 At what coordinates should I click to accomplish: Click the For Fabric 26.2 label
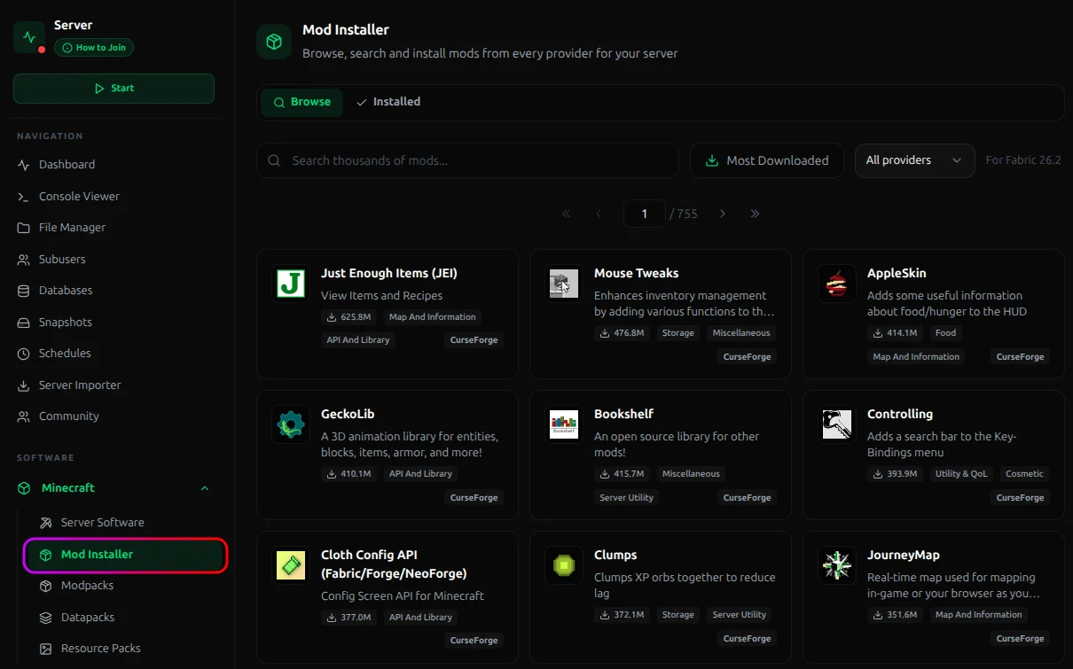pos(1023,160)
